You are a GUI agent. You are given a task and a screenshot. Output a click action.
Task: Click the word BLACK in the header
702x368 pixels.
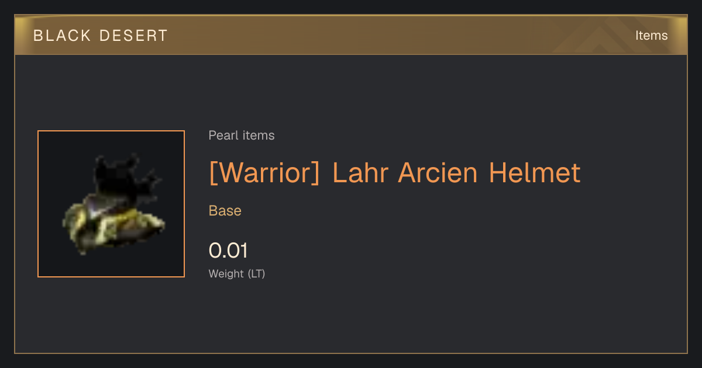click(x=63, y=36)
